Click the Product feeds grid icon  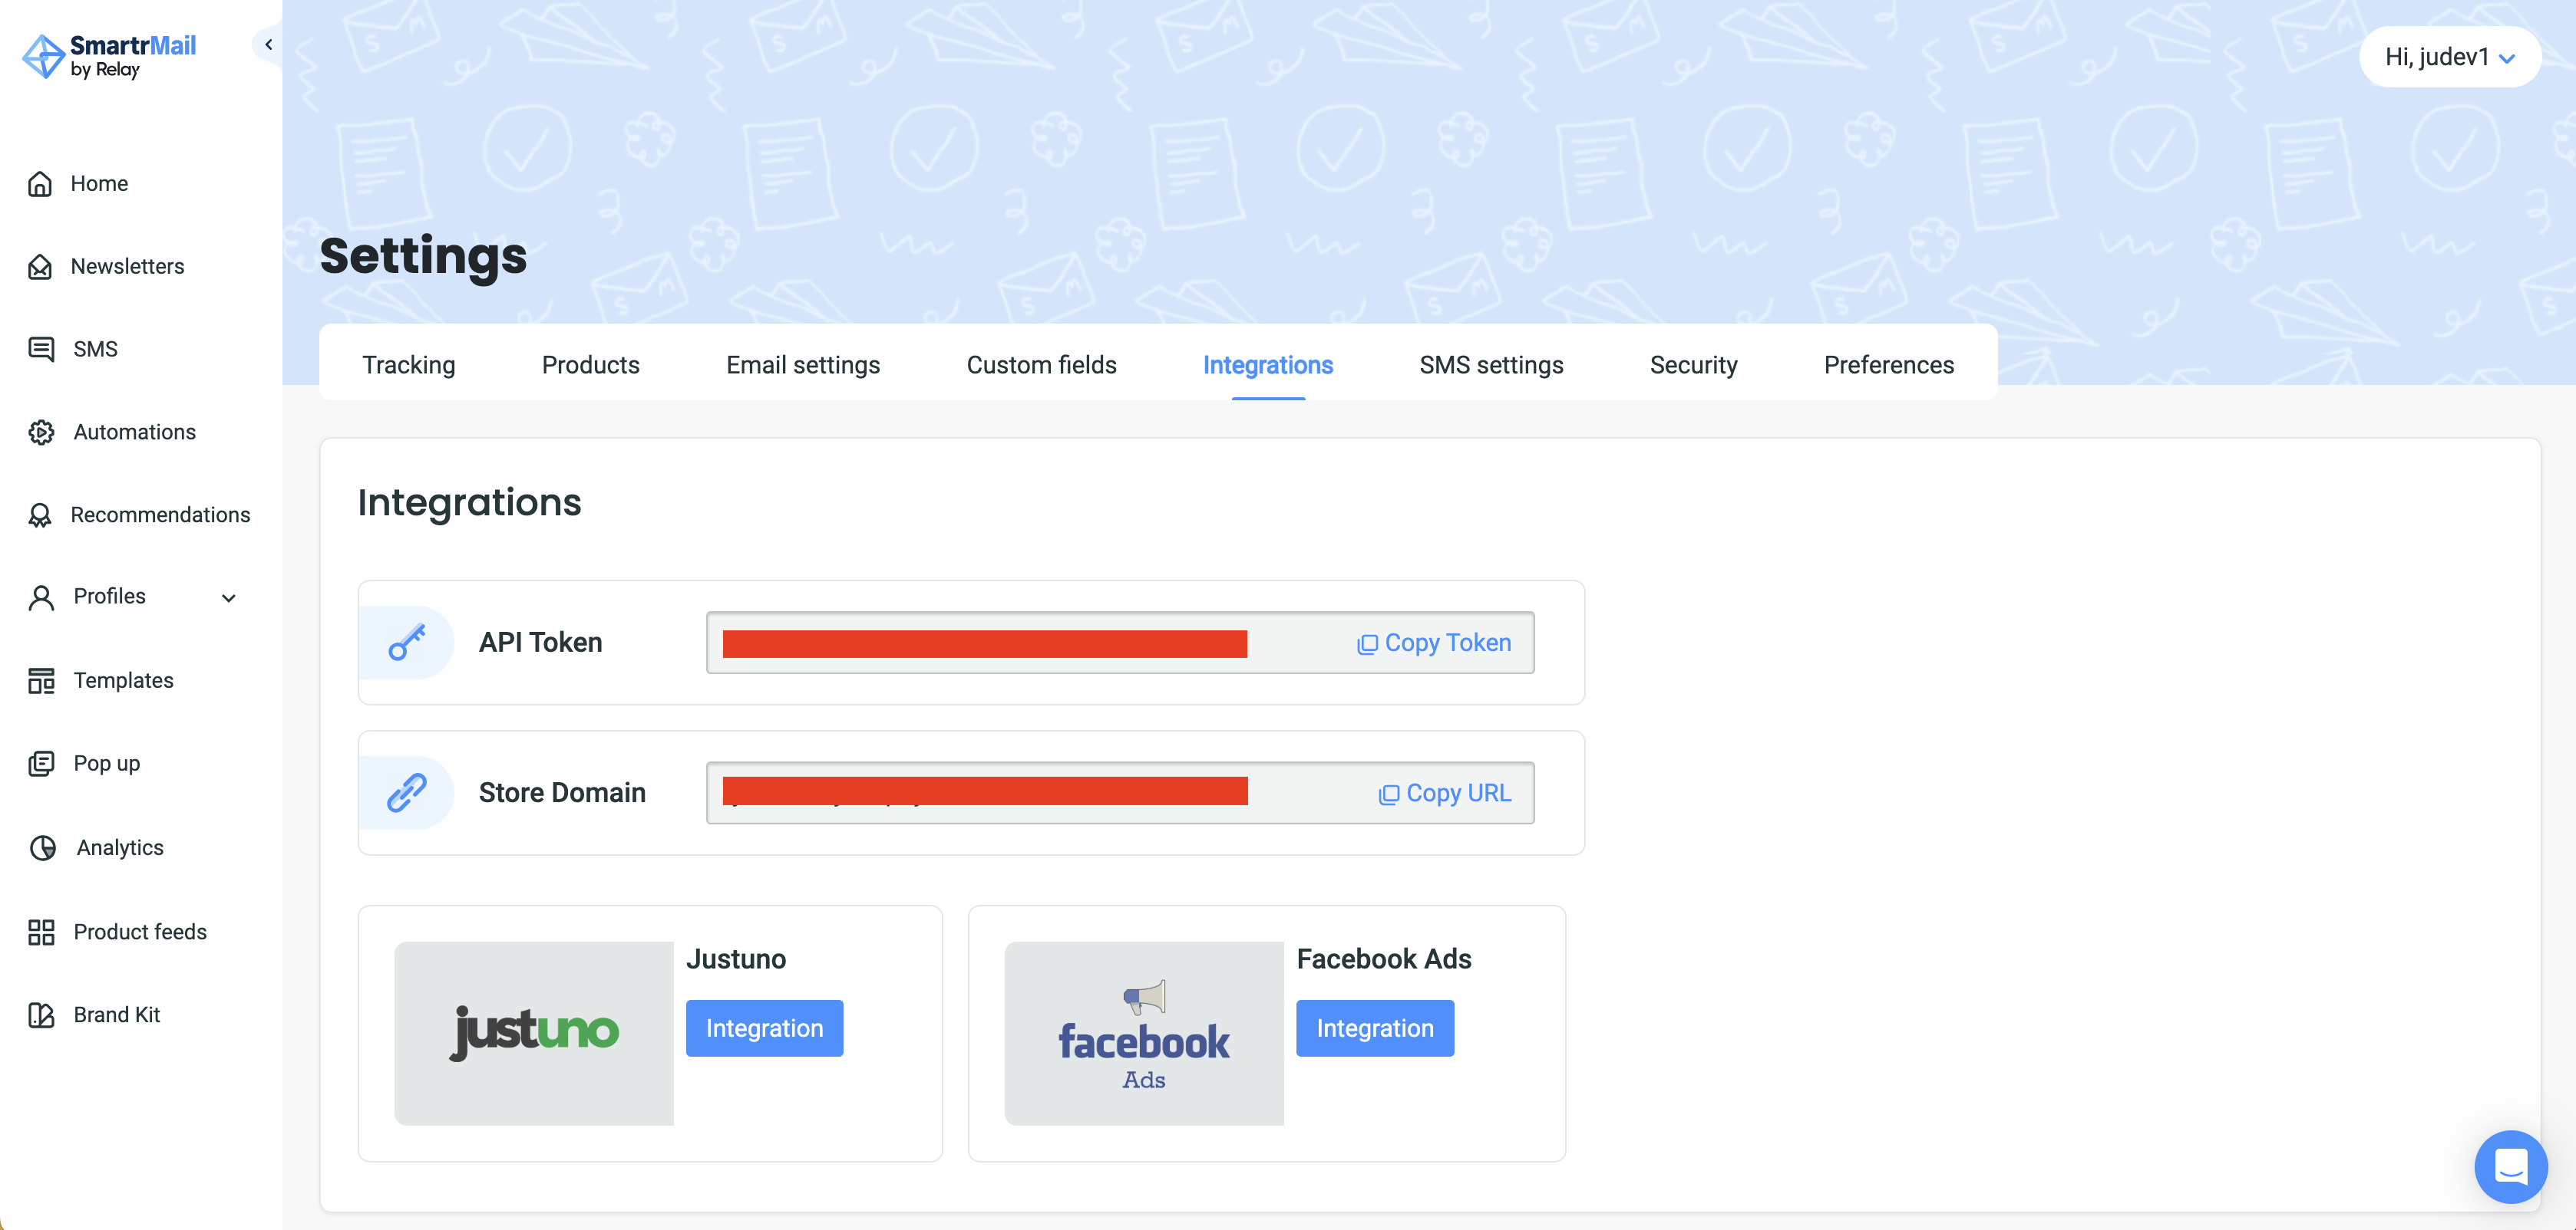point(41,931)
